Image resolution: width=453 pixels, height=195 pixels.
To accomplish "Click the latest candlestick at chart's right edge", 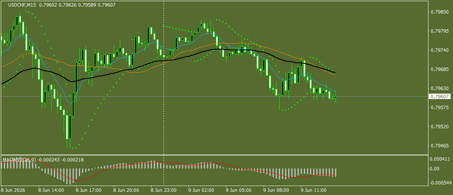I will pos(336,97).
